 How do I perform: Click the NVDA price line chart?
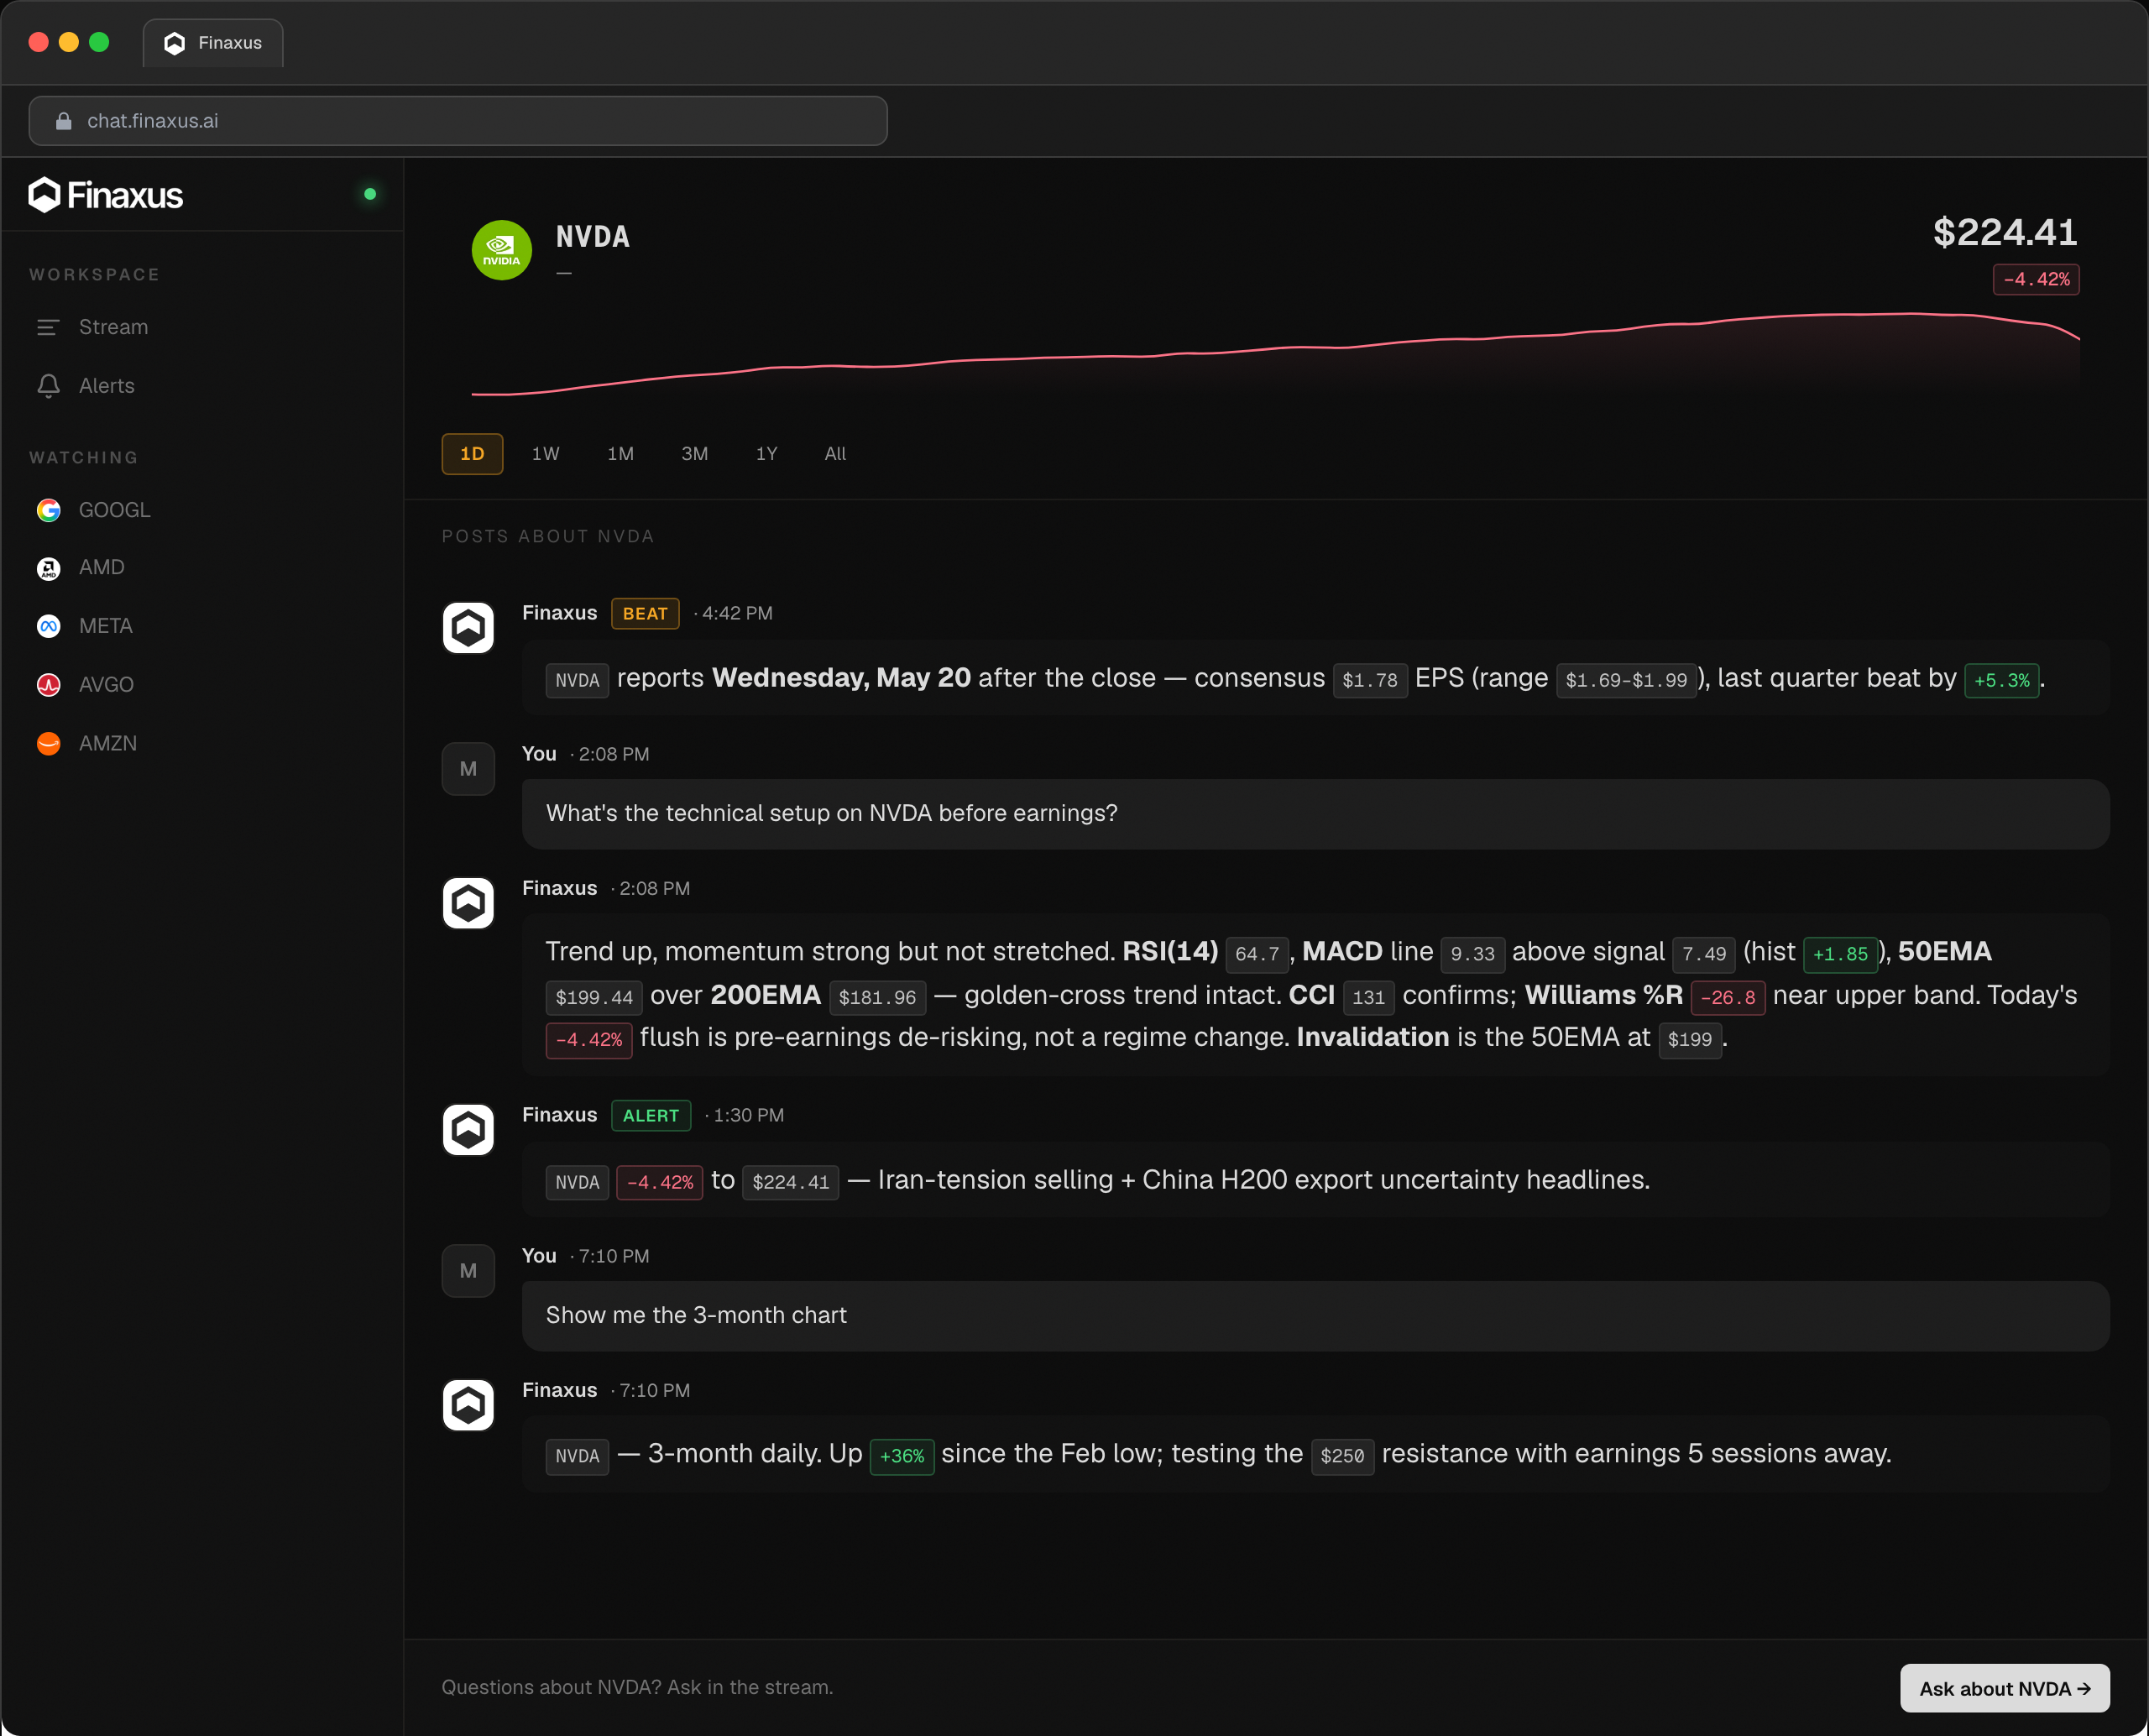coord(1275,355)
